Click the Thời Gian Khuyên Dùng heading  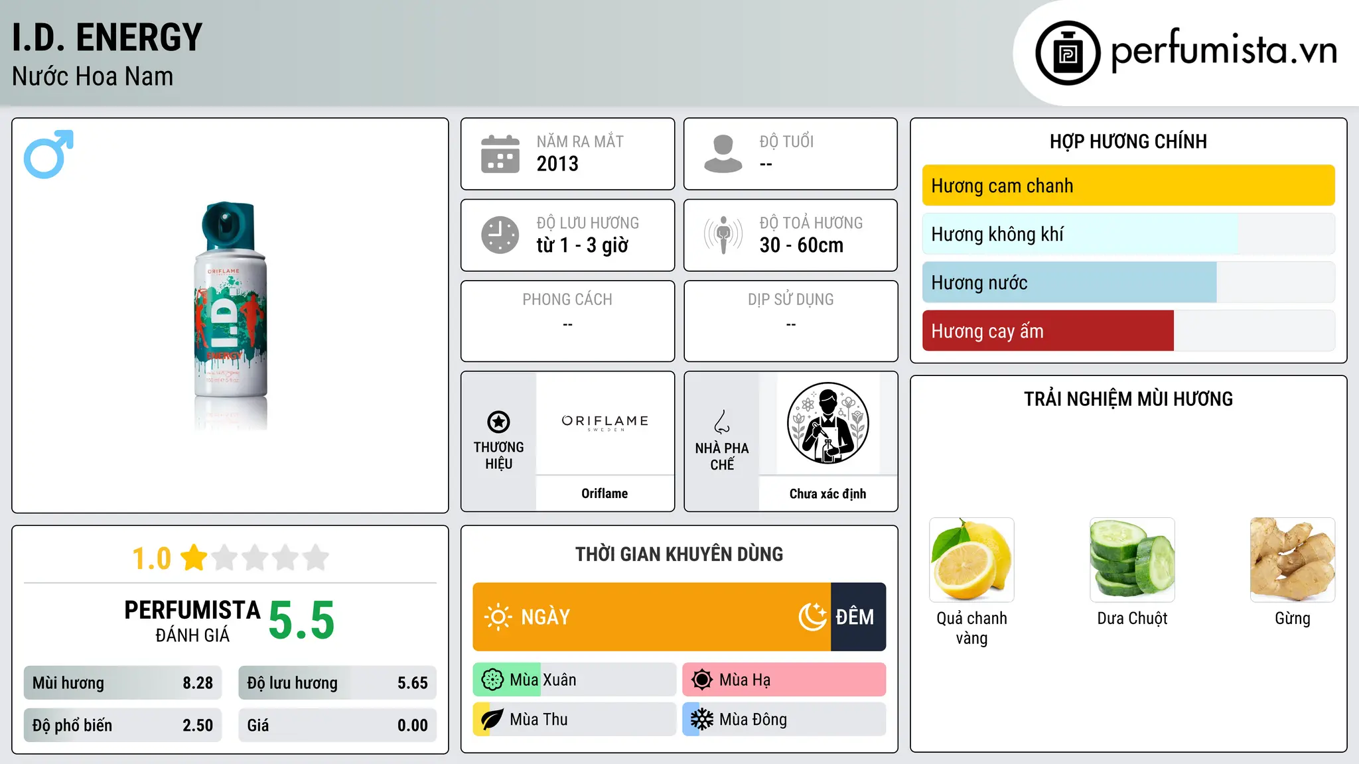679,554
